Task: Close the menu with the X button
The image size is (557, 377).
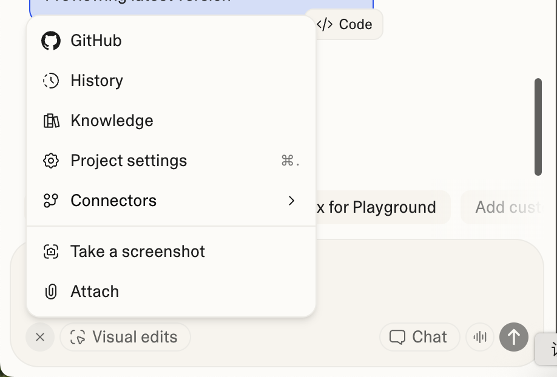Action: click(x=40, y=337)
